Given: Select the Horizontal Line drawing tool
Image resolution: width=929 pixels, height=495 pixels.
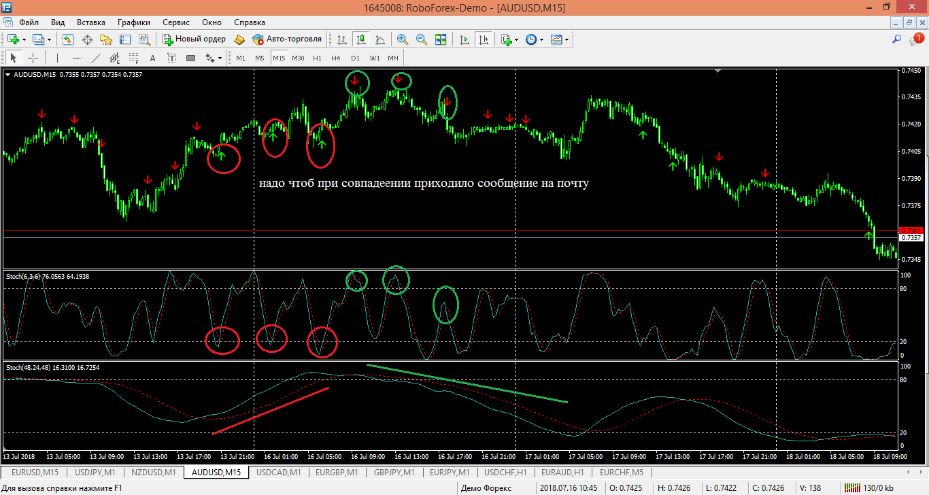Looking at the screenshot, I should point(77,58).
